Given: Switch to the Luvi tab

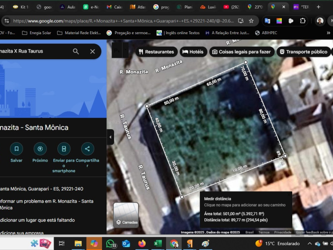Looking at the screenshot, I should pyautogui.click(x=208, y=7).
